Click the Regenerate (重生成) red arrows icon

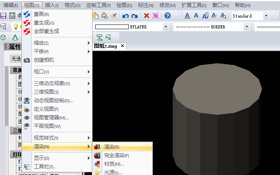tap(27, 23)
